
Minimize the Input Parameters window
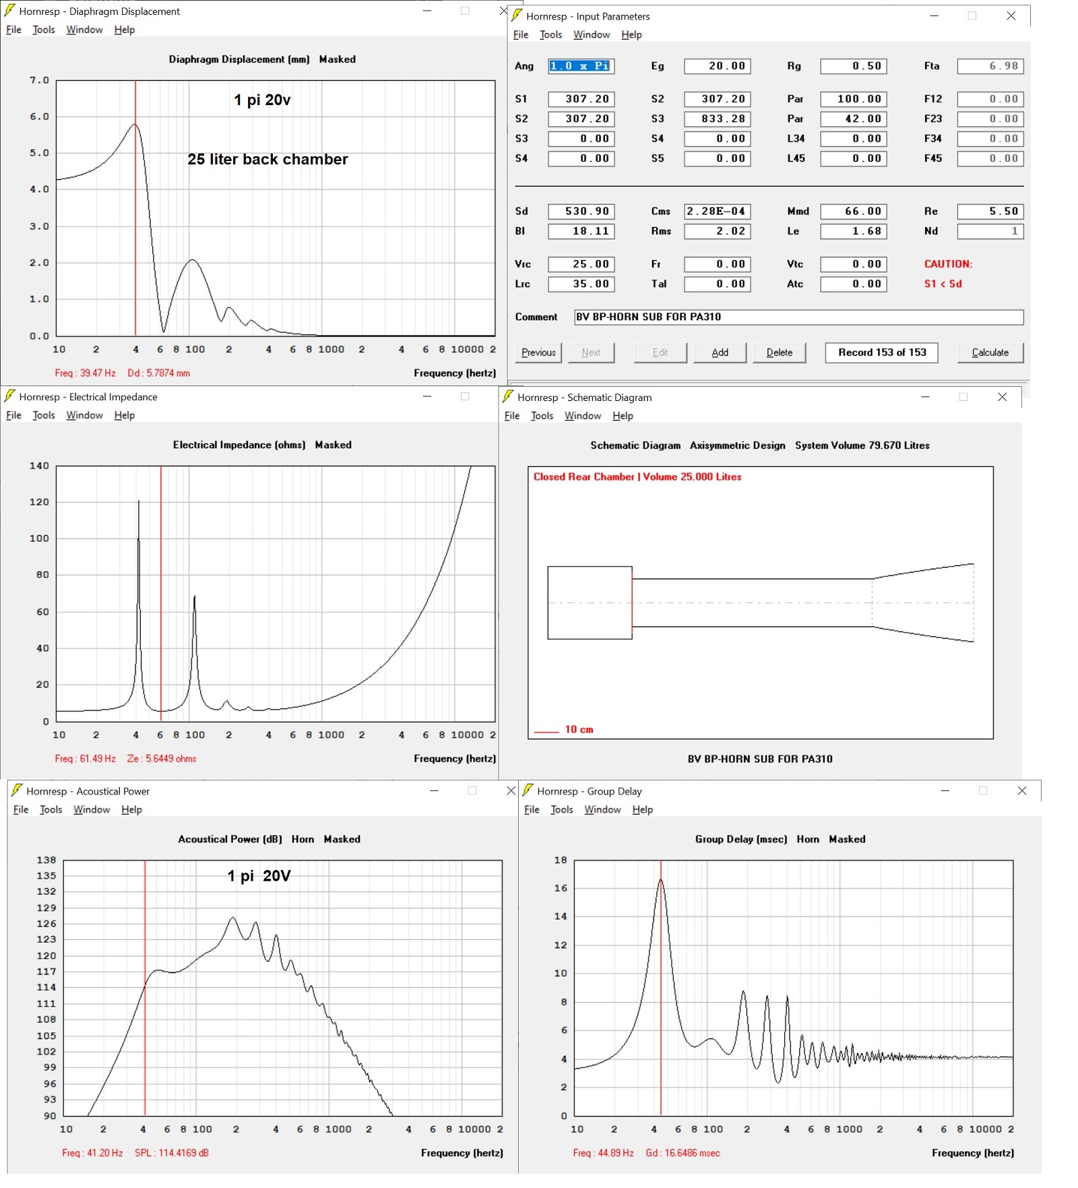pyautogui.click(x=934, y=15)
